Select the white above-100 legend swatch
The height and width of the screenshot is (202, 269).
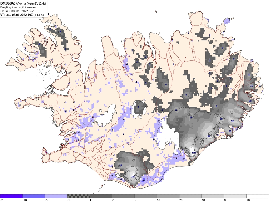click(258, 196)
